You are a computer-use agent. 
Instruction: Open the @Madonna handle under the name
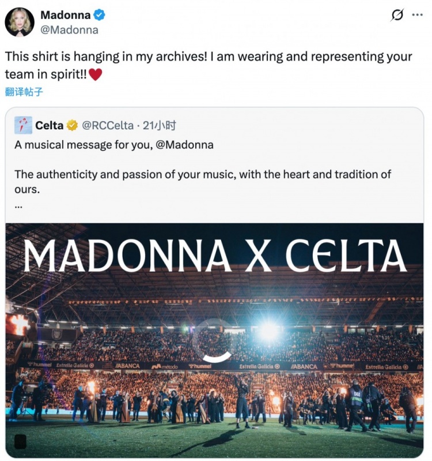68,30
